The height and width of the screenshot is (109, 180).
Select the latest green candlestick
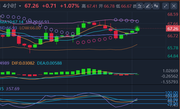(137, 29)
